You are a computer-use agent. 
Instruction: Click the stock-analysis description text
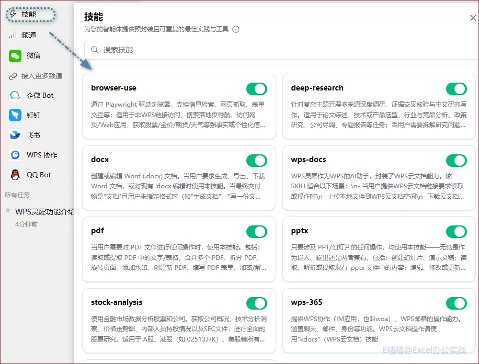[x=179, y=329]
